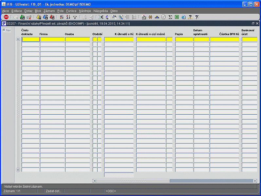Click the insert new record icon

(x=16, y=17)
